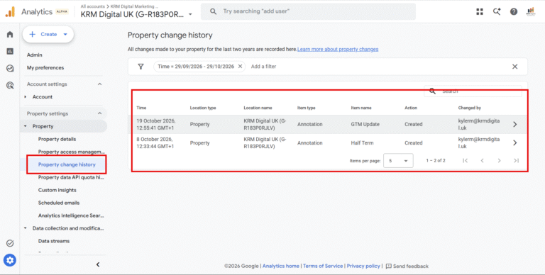Open Privacy policy link

(x=363, y=266)
